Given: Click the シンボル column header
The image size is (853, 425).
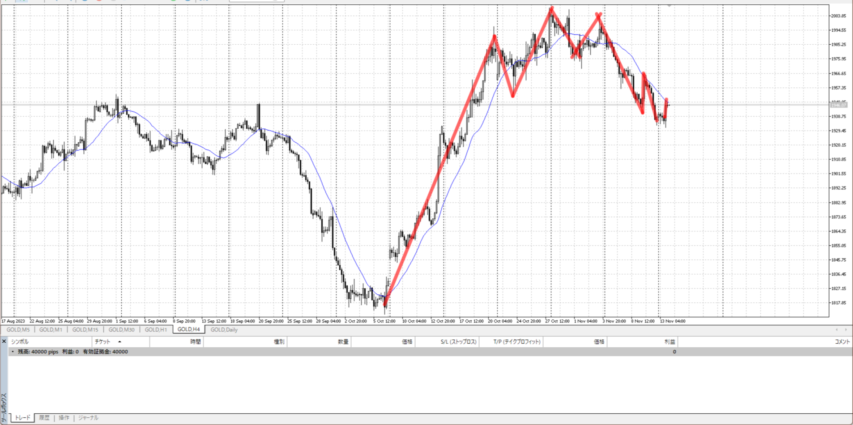Looking at the screenshot, I should 20,342.
